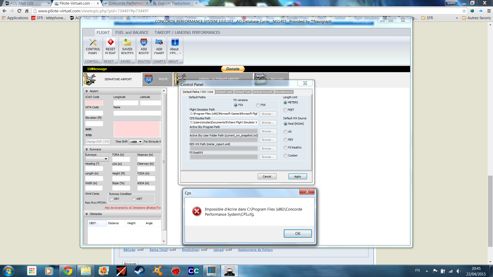
Task: Show hidden system tray icons arrow
Action: [427, 271]
